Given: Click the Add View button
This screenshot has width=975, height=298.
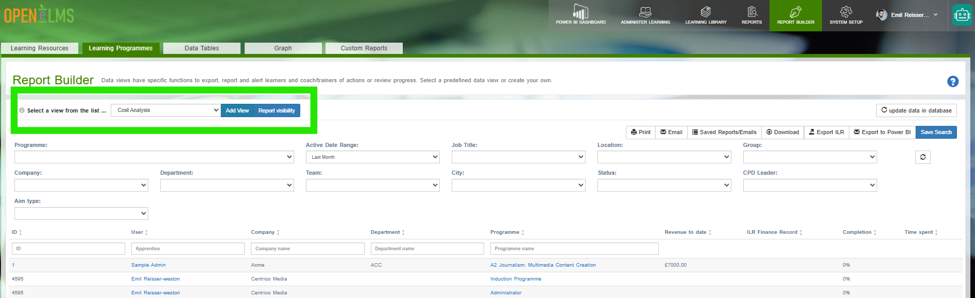Looking at the screenshot, I should click(x=237, y=110).
